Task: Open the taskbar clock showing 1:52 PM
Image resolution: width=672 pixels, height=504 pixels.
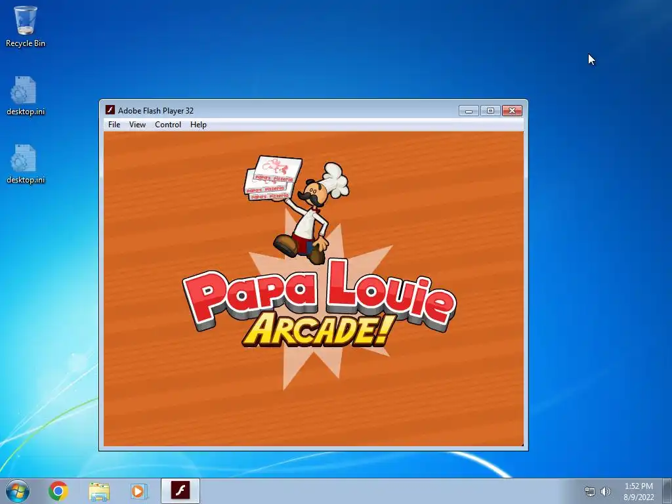Action: [x=639, y=492]
